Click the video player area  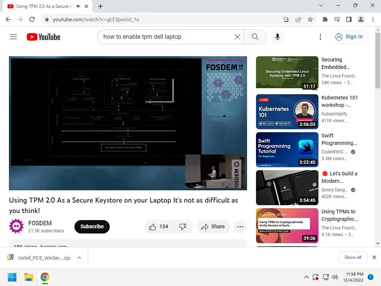click(128, 123)
